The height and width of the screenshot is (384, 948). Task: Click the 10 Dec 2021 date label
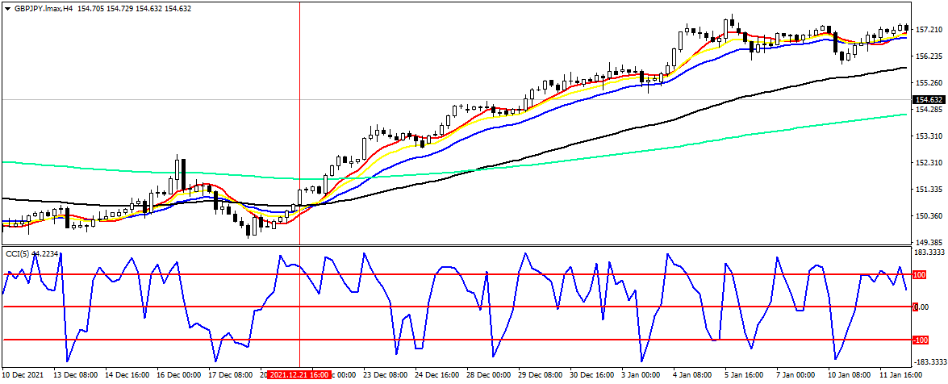coord(21,376)
